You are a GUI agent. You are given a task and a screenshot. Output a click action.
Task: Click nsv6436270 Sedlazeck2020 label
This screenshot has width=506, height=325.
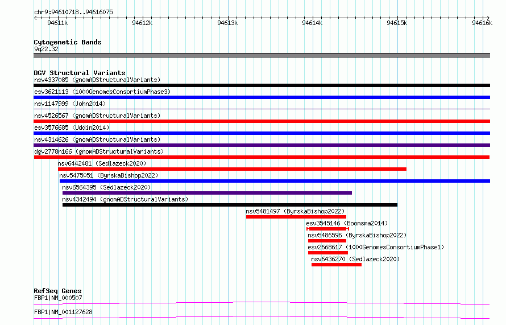point(355,259)
